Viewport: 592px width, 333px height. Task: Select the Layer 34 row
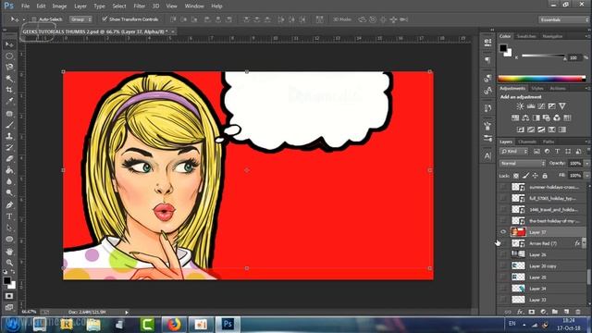[542, 289]
